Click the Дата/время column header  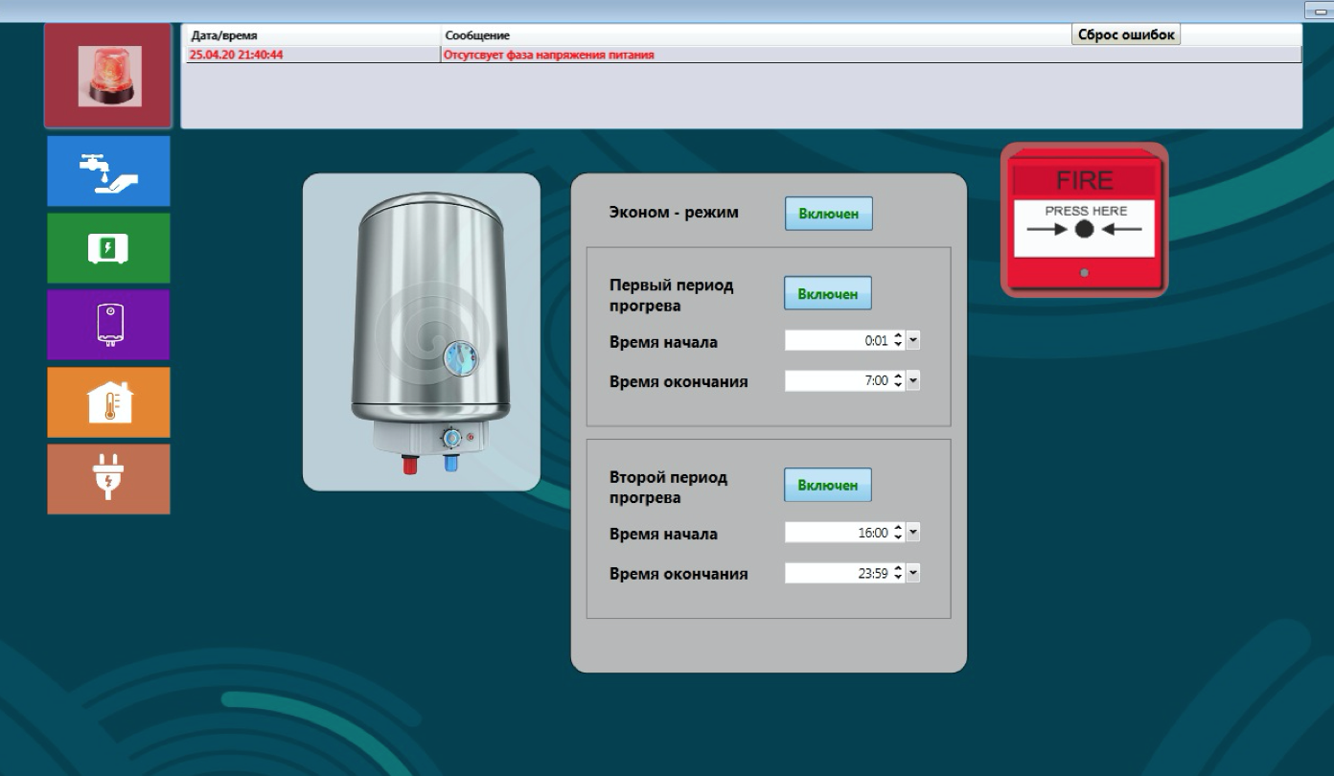[311, 35]
